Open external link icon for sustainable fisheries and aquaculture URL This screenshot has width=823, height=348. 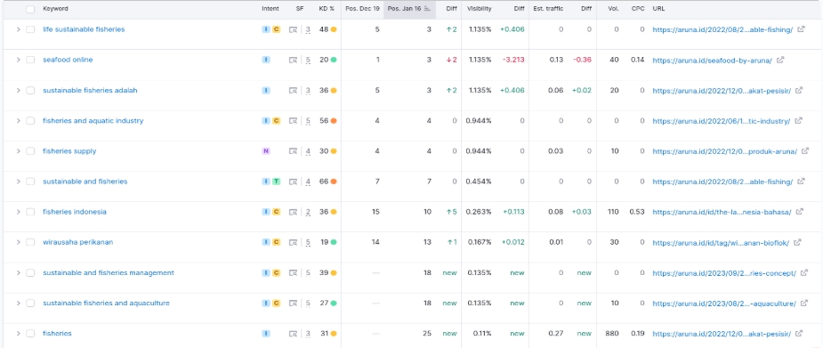pyautogui.click(x=804, y=303)
